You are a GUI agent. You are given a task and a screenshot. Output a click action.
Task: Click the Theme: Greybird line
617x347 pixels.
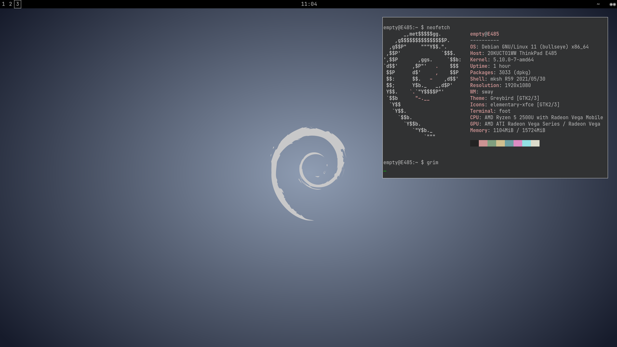pos(505,98)
